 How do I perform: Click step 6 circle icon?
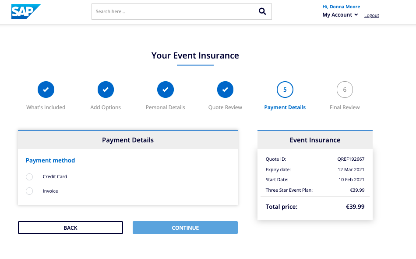pyautogui.click(x=345, y=90)
